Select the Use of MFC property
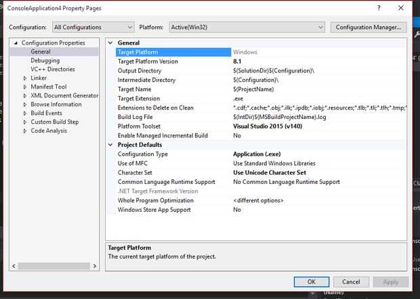This screenshot has width=420, height=299. [x=132, y=164]
